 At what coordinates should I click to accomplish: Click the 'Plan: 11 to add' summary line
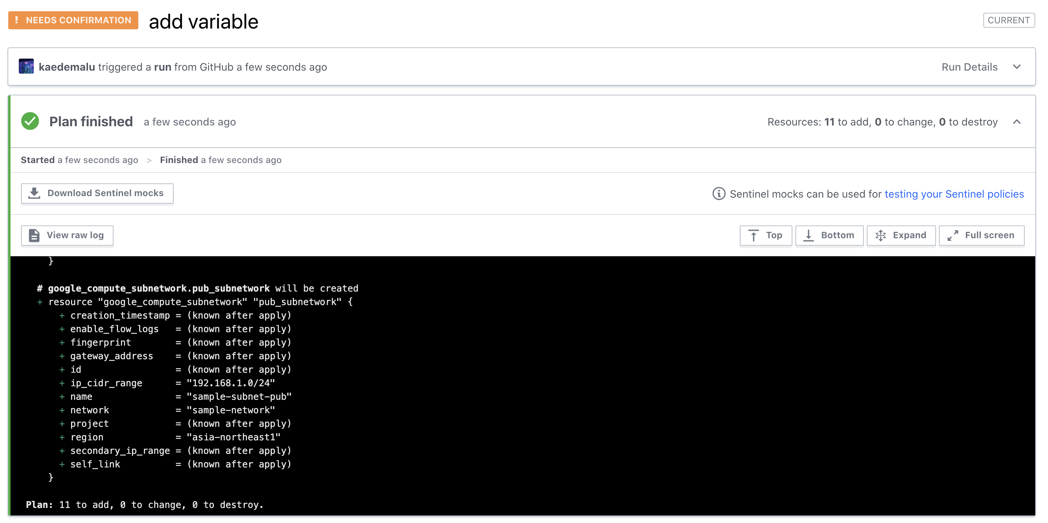[x=145, y=505]
